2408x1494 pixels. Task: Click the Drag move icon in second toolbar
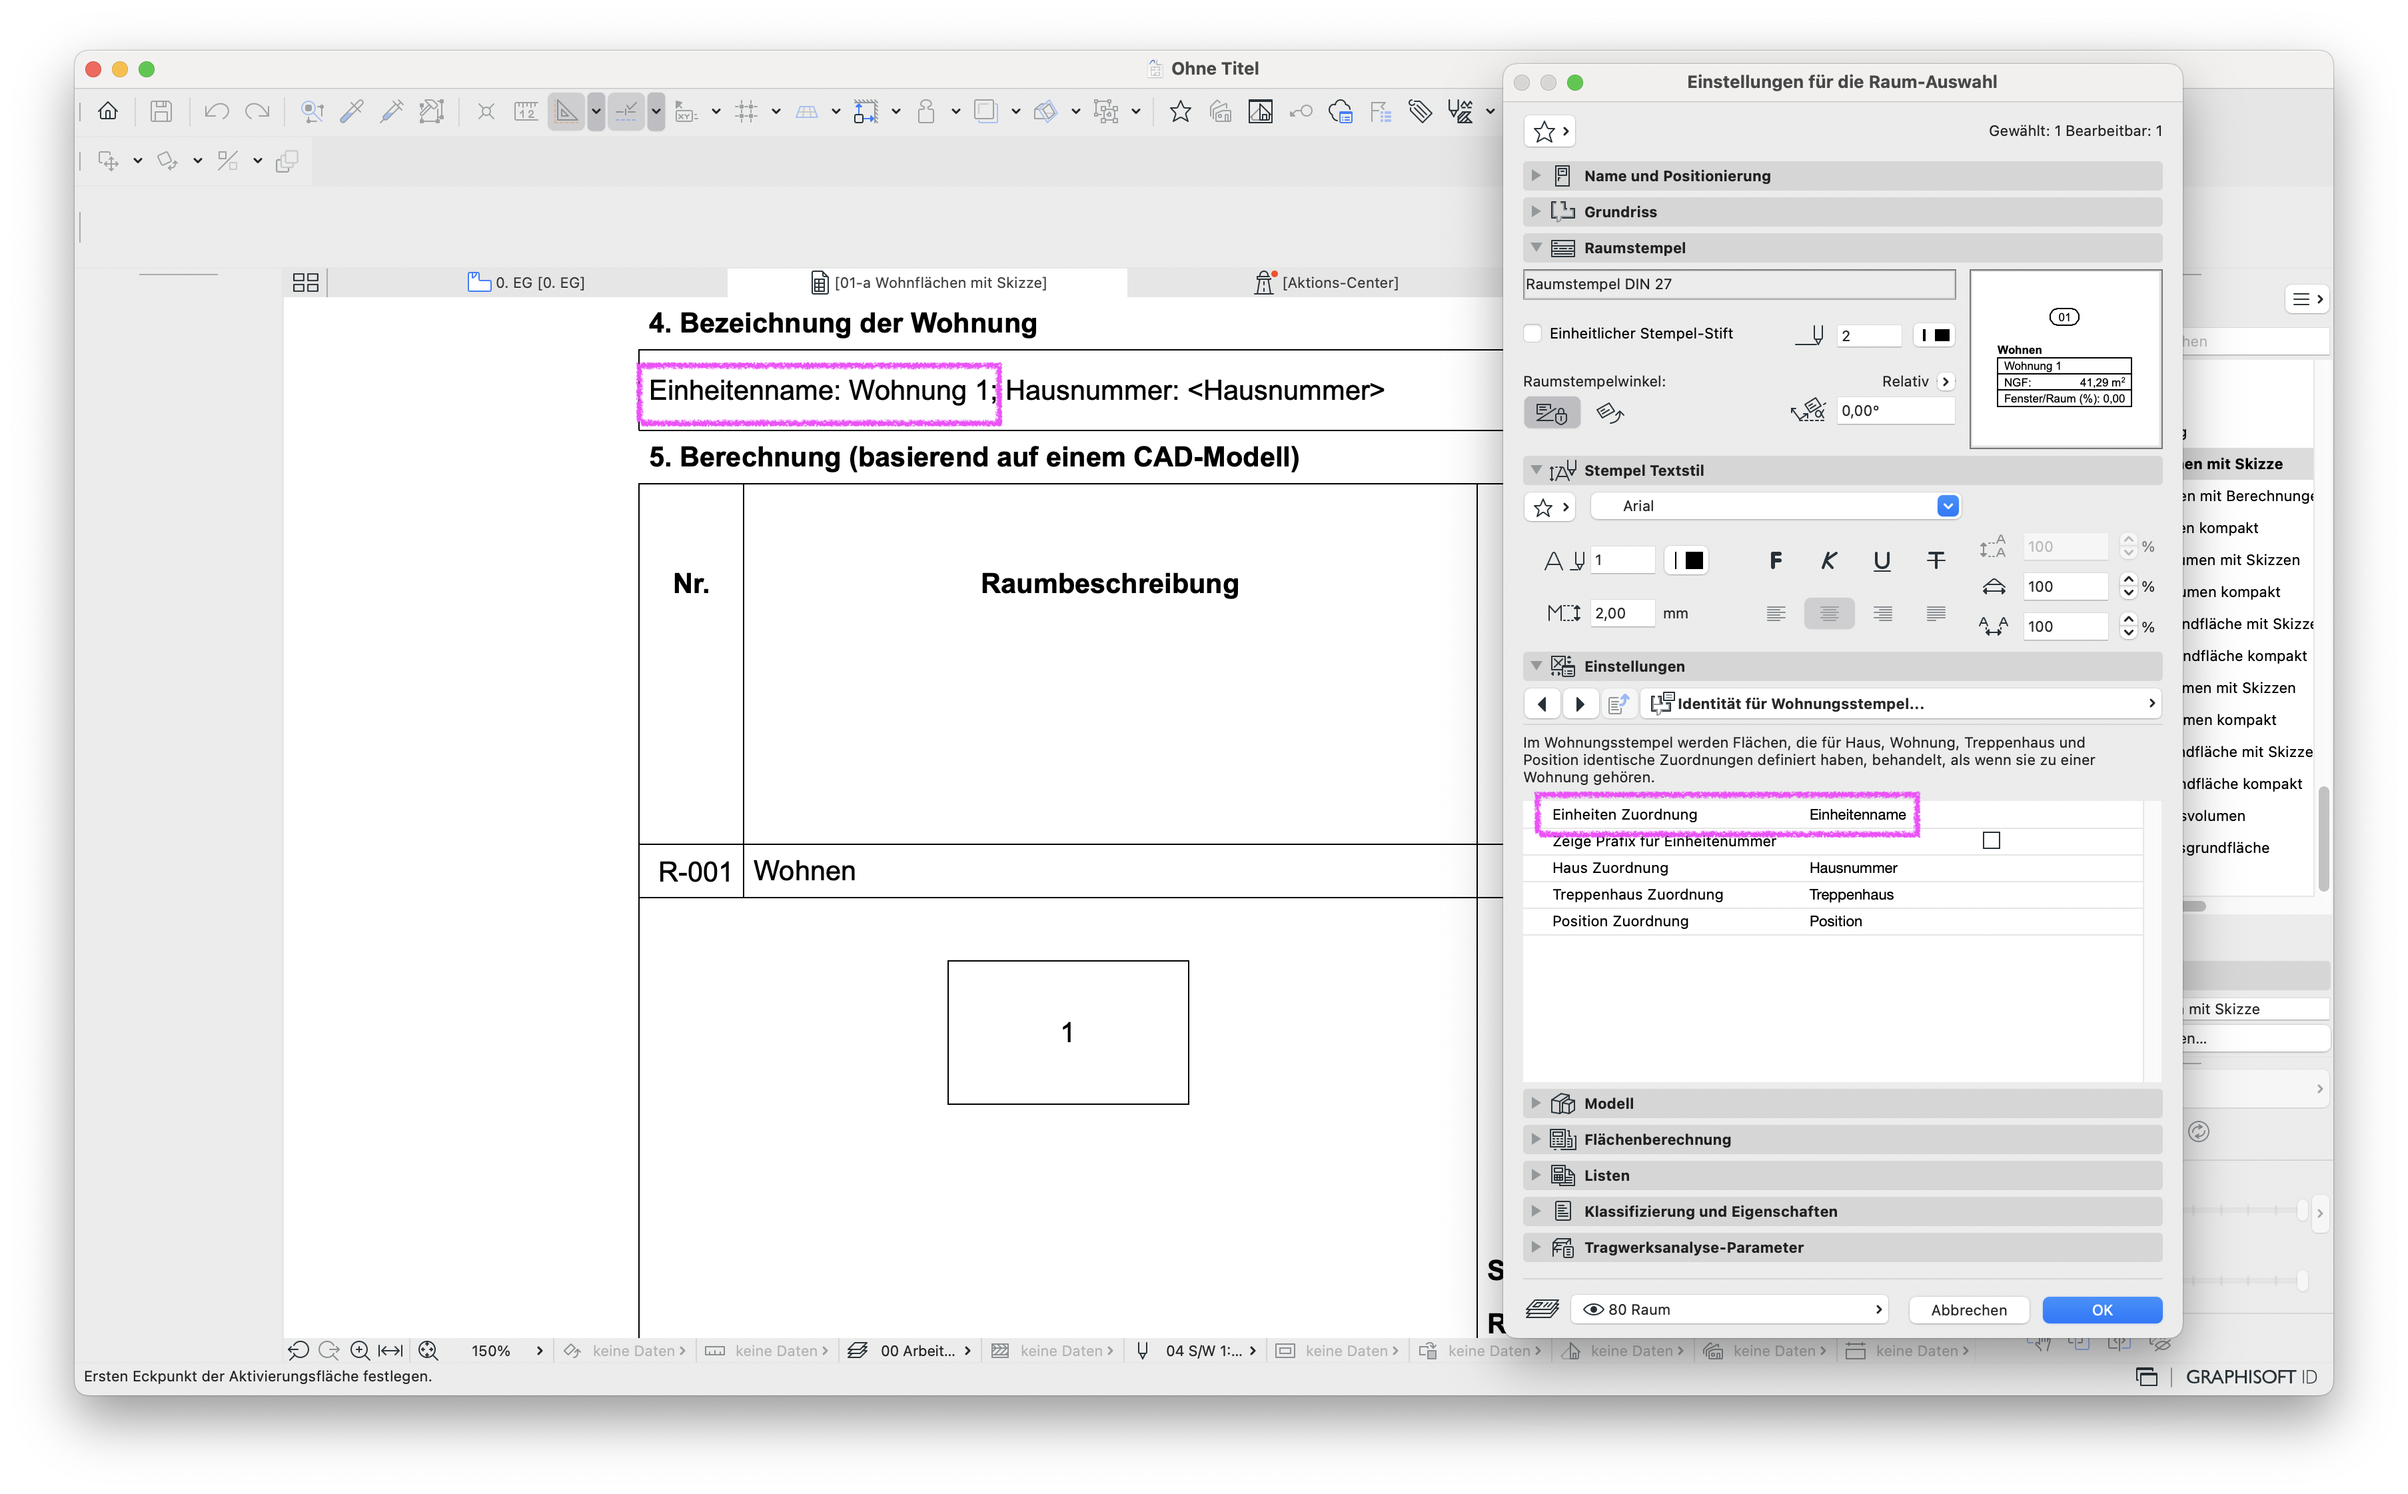[x=109, y=160]
